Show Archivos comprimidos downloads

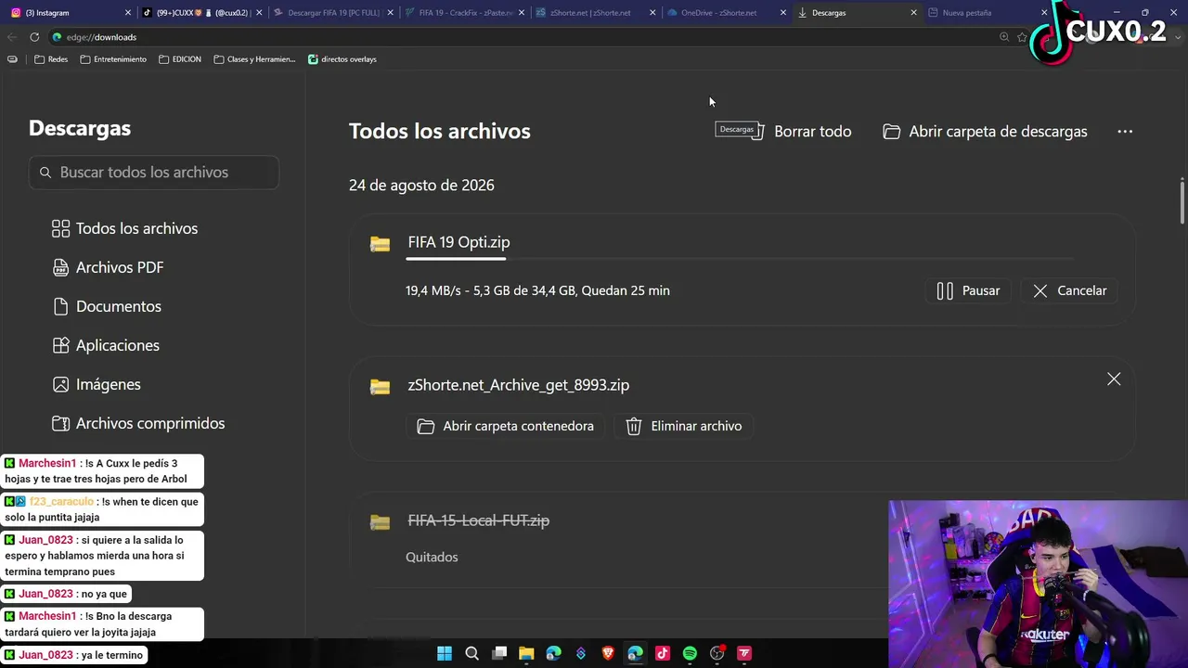[138, 423]
